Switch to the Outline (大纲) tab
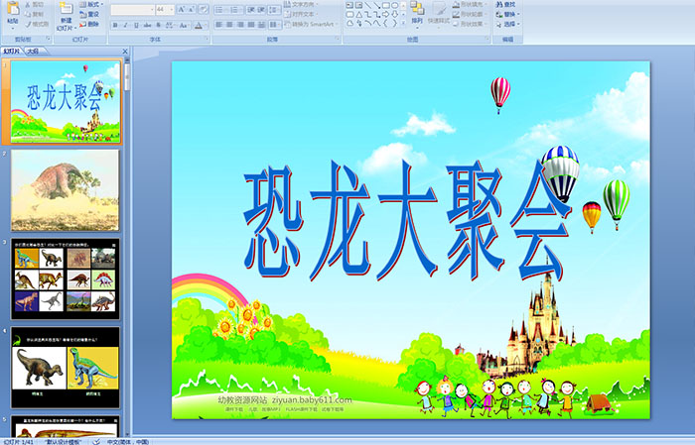Viewport: 695px width, 445px height. click(33, 50)
